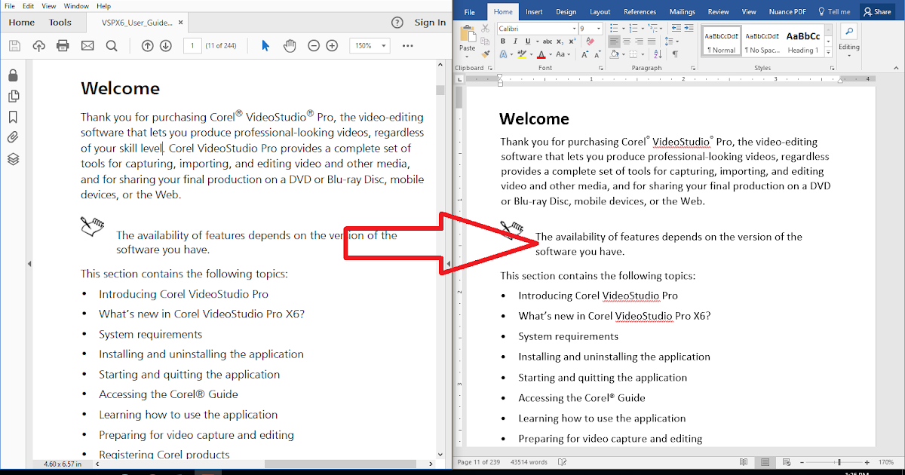Open the Calibri font name dropdown

click(x=575, y=29)
